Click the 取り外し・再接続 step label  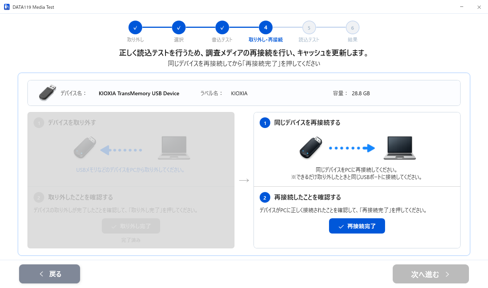click(266, 40)
